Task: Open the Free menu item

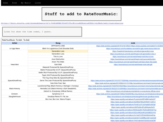Action: pyautogui.click(x=14, y=3)
